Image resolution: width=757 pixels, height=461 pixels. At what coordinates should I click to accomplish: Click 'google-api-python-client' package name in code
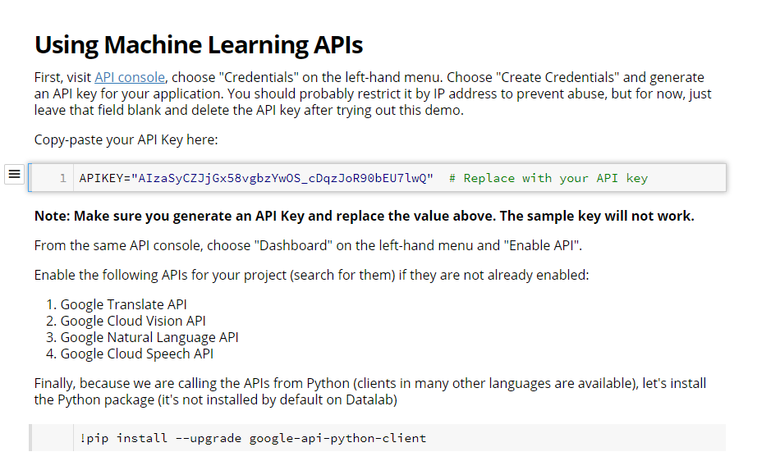click(x=337, y=438)
